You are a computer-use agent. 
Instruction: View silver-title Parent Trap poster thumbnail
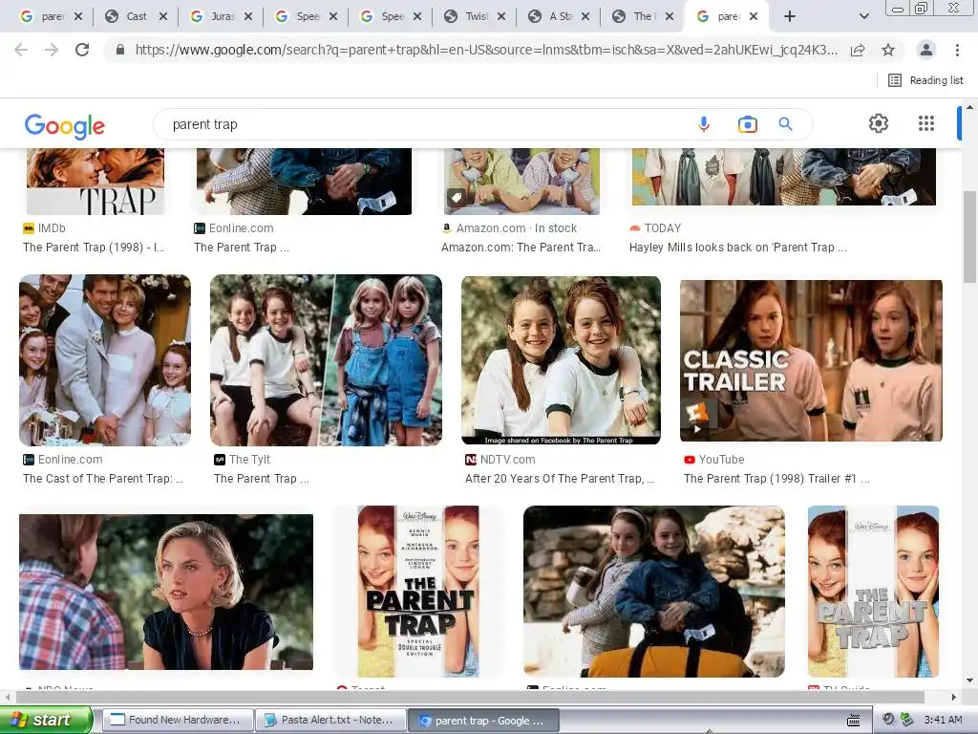(873, 591)
